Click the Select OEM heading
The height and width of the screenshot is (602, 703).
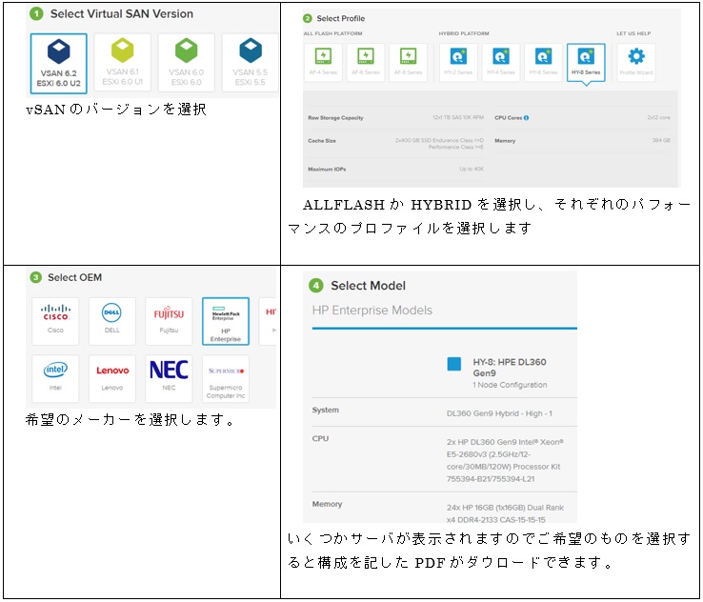(x=74, y=277)
